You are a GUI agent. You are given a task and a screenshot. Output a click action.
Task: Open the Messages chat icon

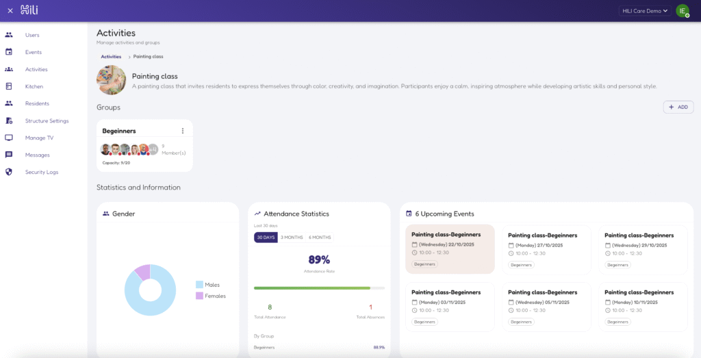(9, 155)
